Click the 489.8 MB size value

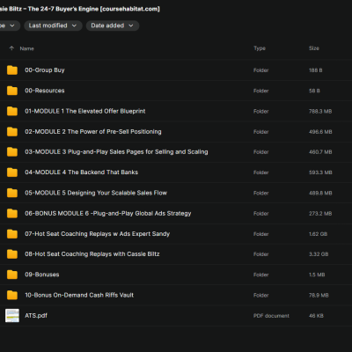[x=320, y=193]
